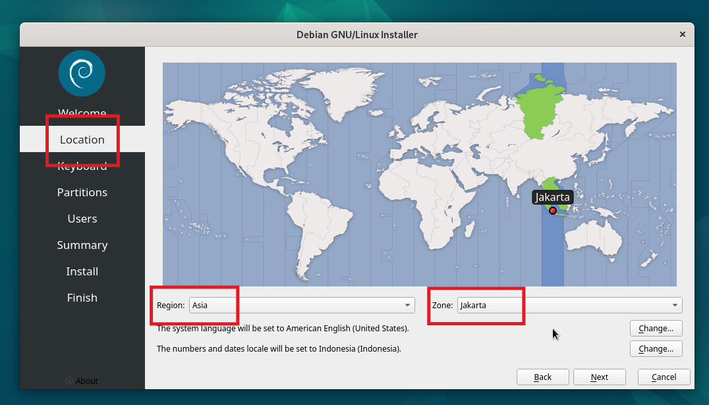
Task: Go to the Install step
Action: 82,271
